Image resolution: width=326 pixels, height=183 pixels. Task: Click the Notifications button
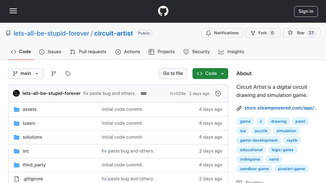[x=222, y=33]
